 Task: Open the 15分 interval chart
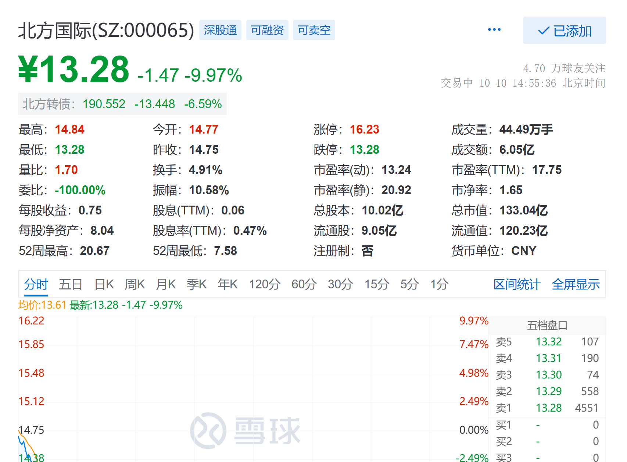pos(376,284)
